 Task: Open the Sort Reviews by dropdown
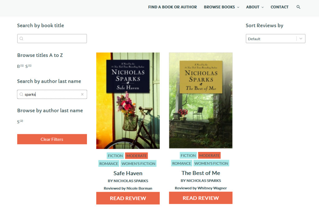[275, 39]
